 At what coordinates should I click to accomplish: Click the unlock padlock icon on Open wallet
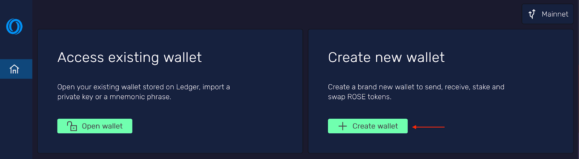[72, 126]
